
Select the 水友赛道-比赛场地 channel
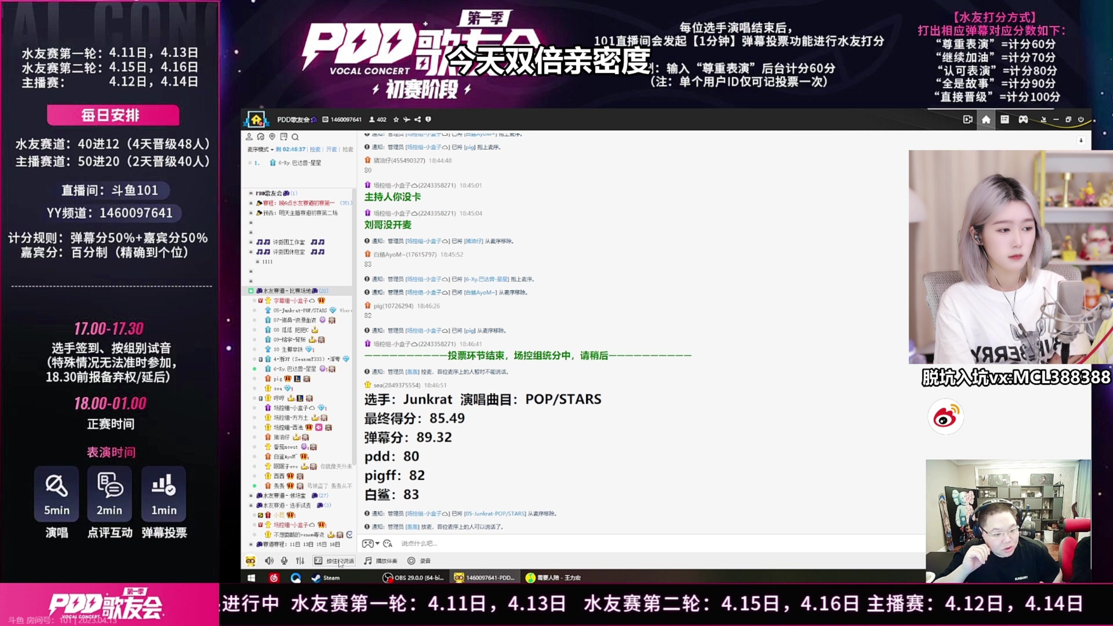click(x=287, y=291)
